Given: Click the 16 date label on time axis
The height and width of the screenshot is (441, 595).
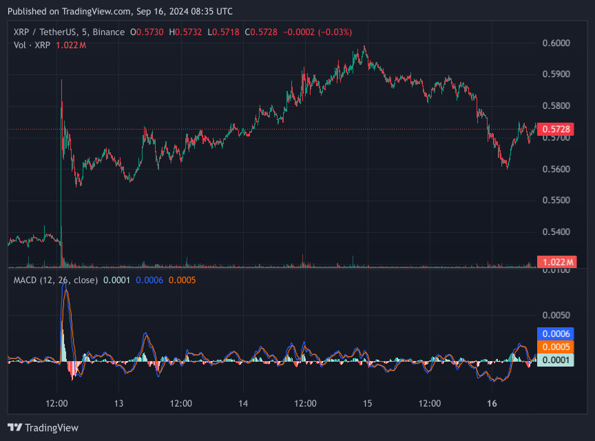Looking at the screenshot, I should click(492, 403).
